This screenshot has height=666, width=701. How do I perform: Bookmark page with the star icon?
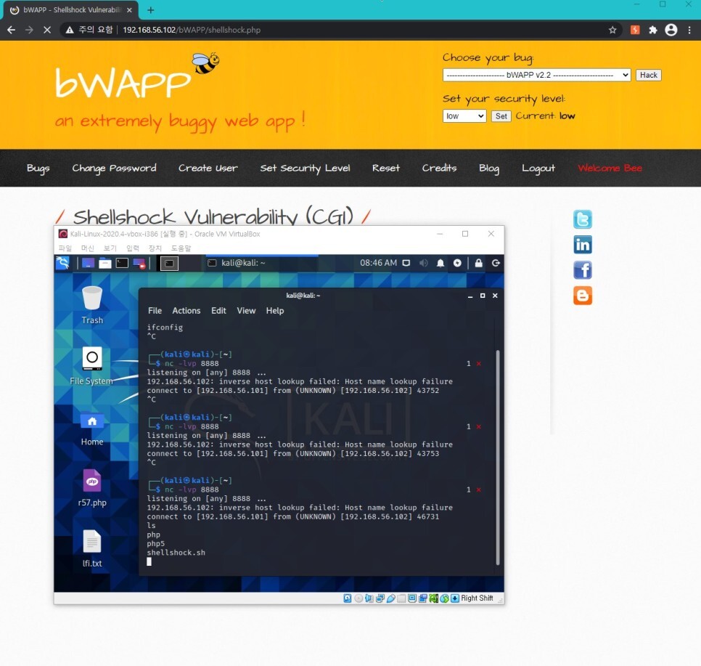[612, 30]
